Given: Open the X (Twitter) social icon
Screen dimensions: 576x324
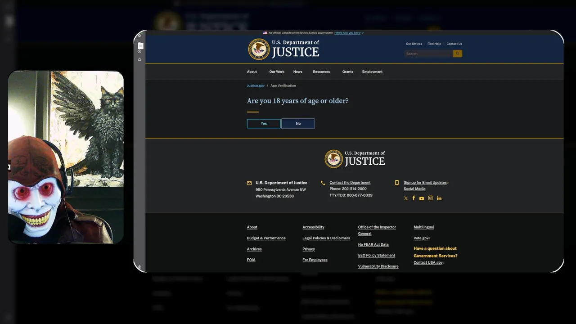Looking at the screenshot, I should tap(406, 198).
